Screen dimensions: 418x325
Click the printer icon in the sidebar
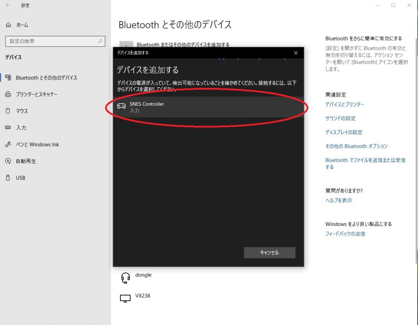(x=8, y=94)
